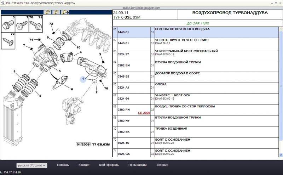Click callout number 2 seal ring label
Viewport: 283px width, 175px height.
point(96,92)
